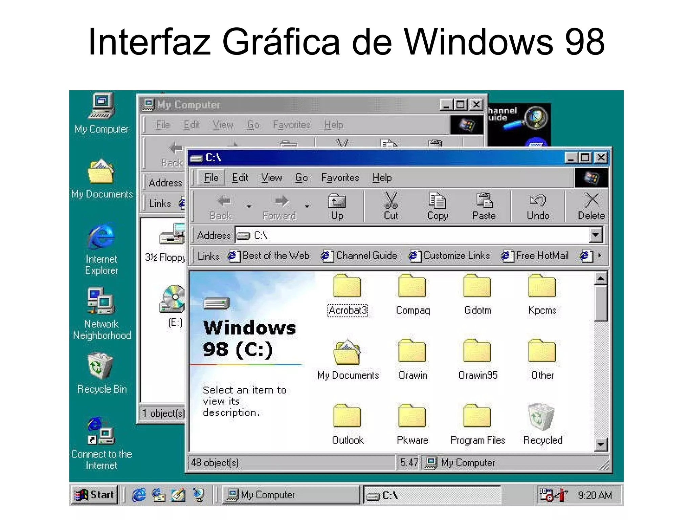Click the Channel Guide link

359,256
